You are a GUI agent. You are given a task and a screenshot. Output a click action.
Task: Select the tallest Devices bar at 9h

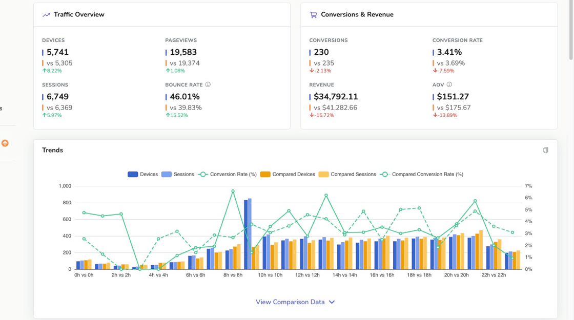tap(246, 234)
